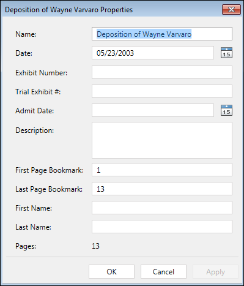This screenshot has height=286, width=244.
Task: Click inside the Description text area
Action: tap(162, 140)
